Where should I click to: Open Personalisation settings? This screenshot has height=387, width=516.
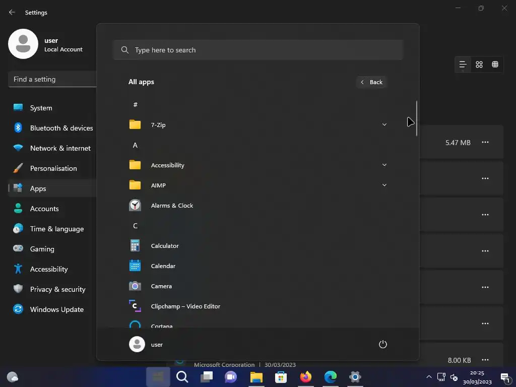click(x=52, y=168)
